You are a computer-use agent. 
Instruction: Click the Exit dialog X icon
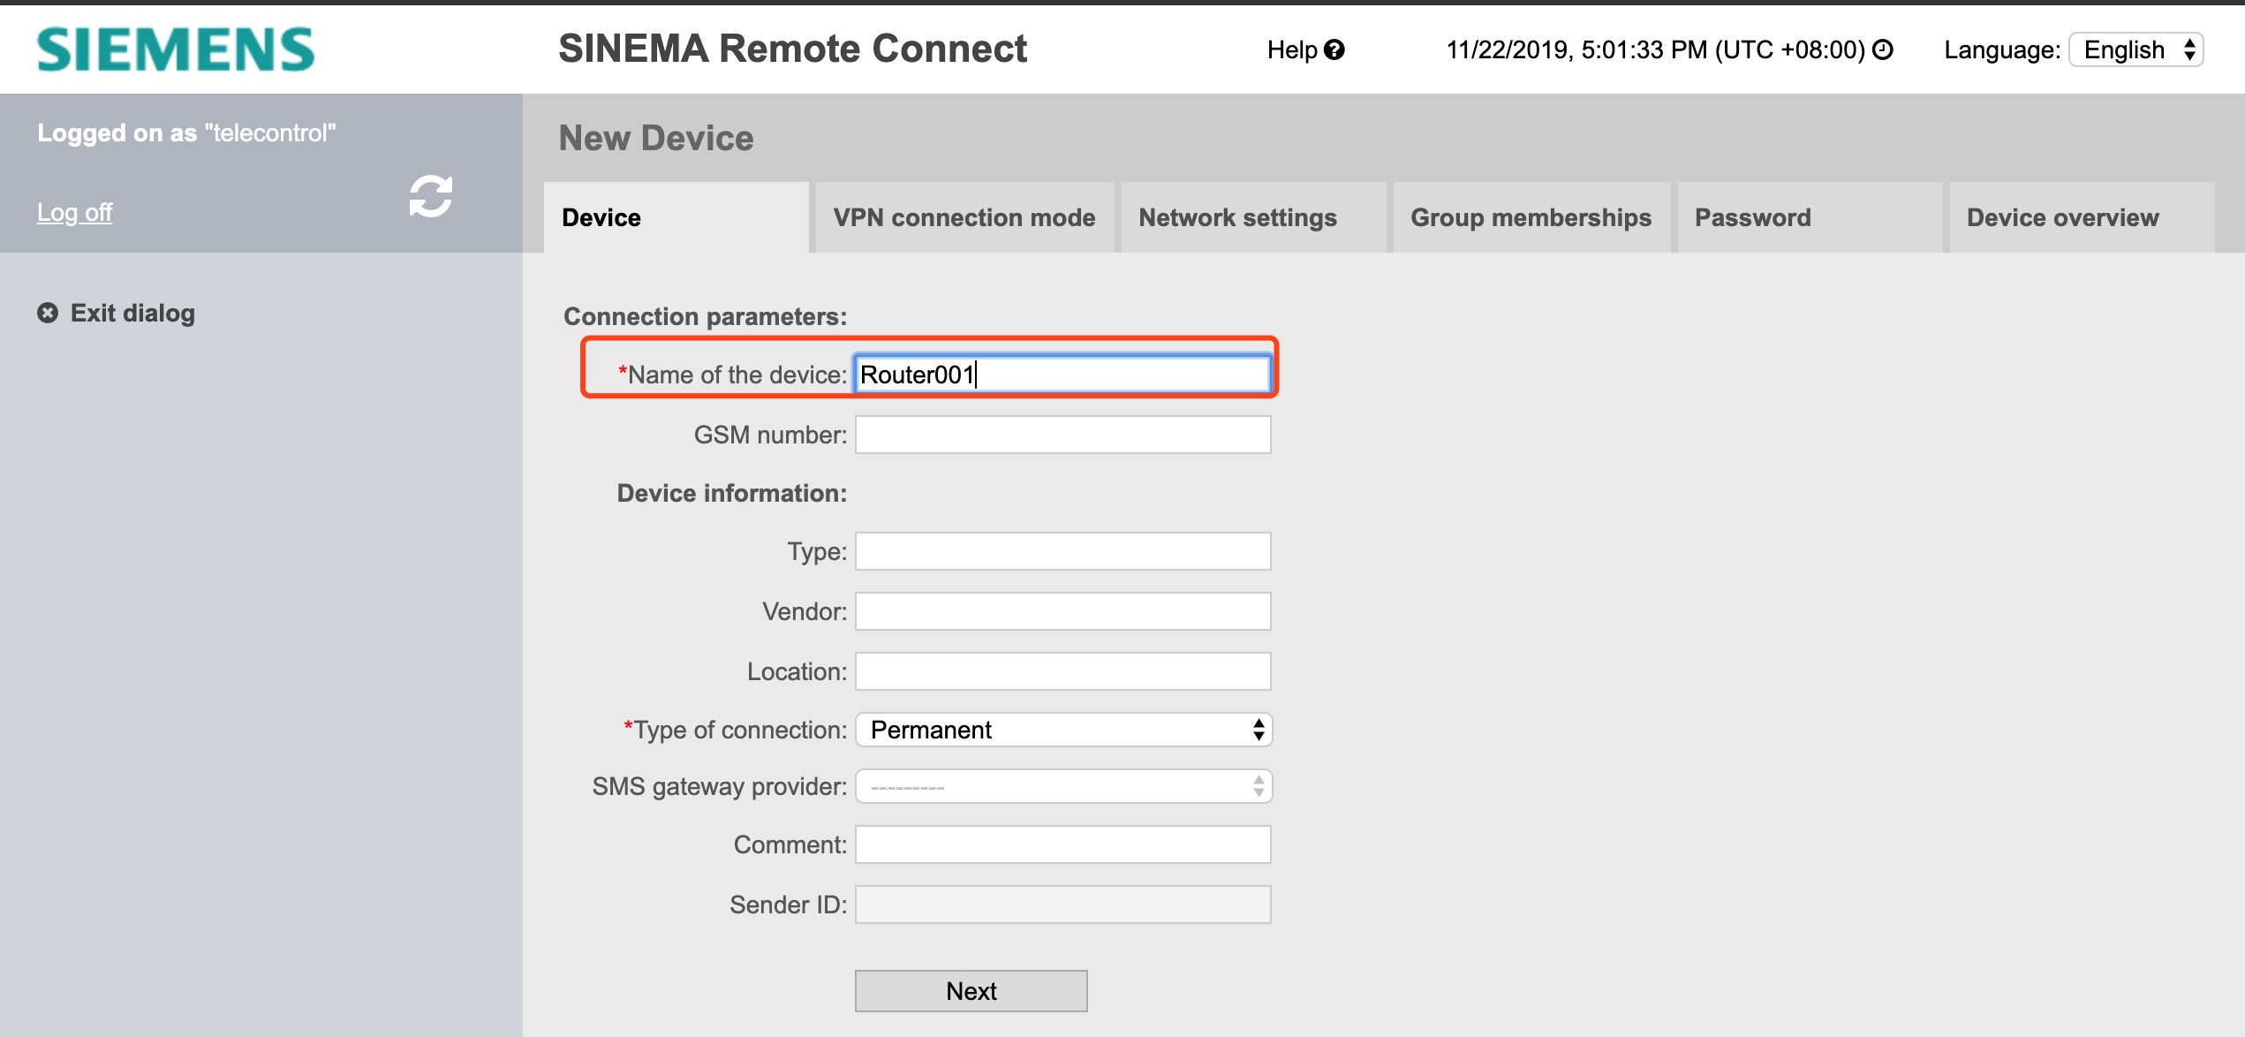point(48,314)
